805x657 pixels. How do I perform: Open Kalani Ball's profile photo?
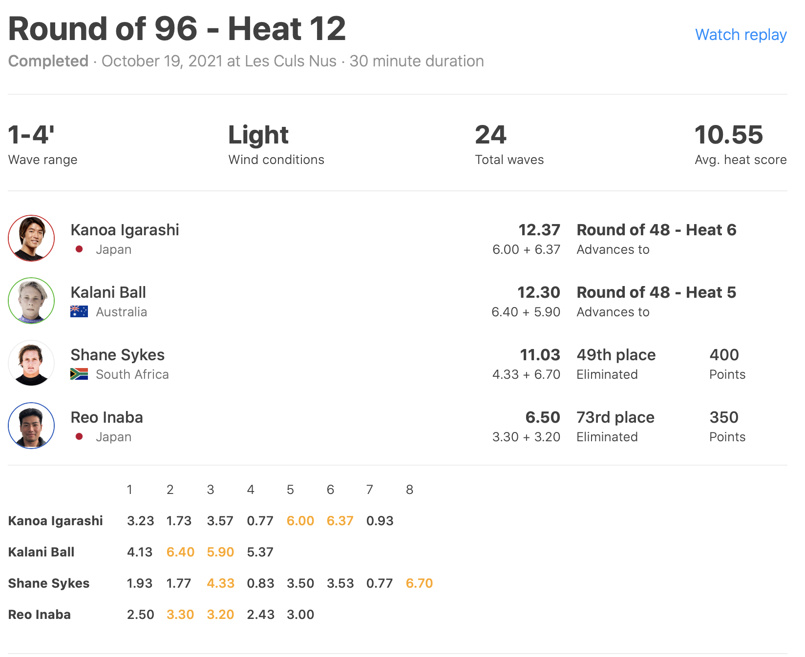click(31, 301)
